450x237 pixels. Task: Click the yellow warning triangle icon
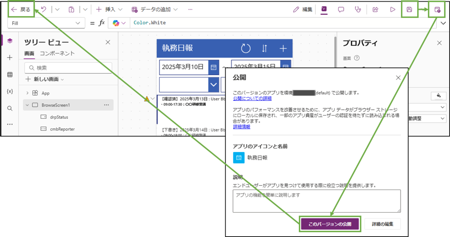pyautogui.click(x=147, y=99)
